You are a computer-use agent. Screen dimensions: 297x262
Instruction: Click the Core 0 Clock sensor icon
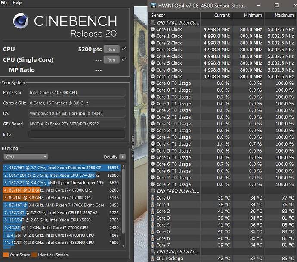[x=152, y=29]
